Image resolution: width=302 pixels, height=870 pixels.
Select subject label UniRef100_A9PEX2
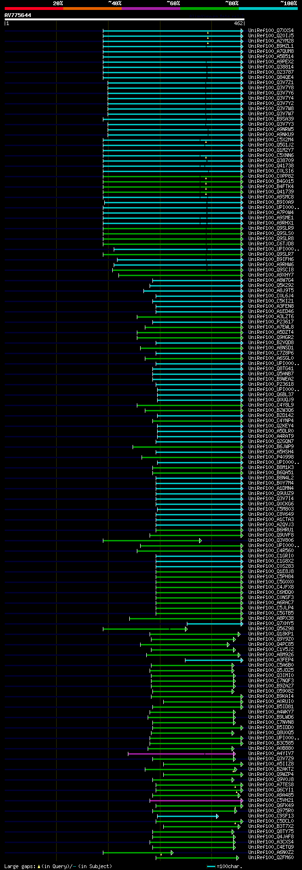click(x=271, y=61)
